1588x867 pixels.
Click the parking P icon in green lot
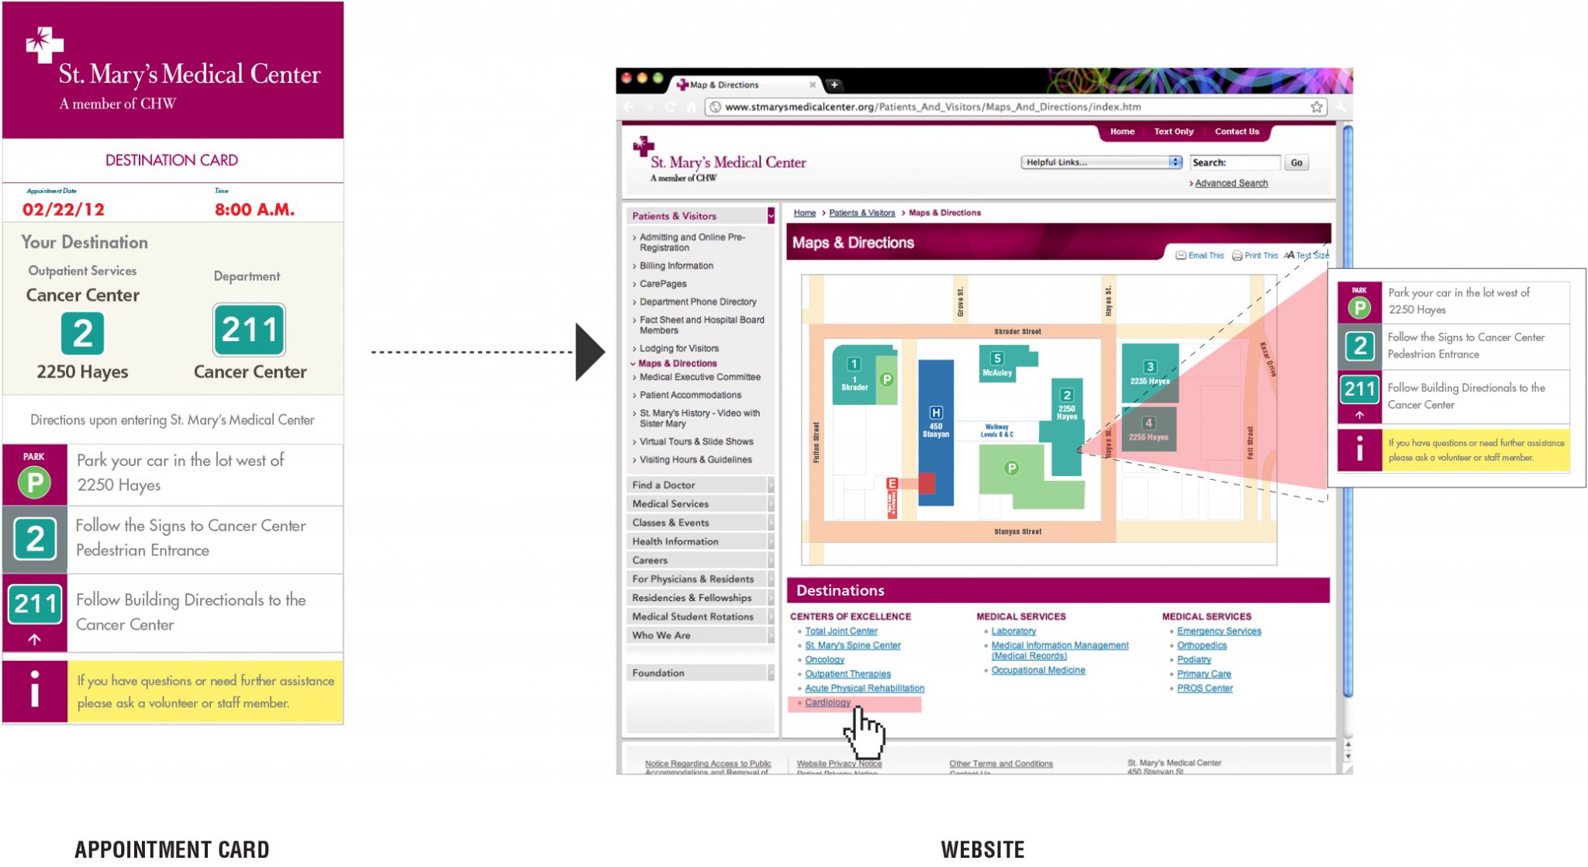(1011, 468)
